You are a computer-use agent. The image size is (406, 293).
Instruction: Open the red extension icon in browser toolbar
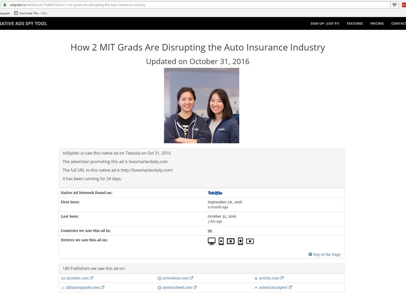click(404, 5)
